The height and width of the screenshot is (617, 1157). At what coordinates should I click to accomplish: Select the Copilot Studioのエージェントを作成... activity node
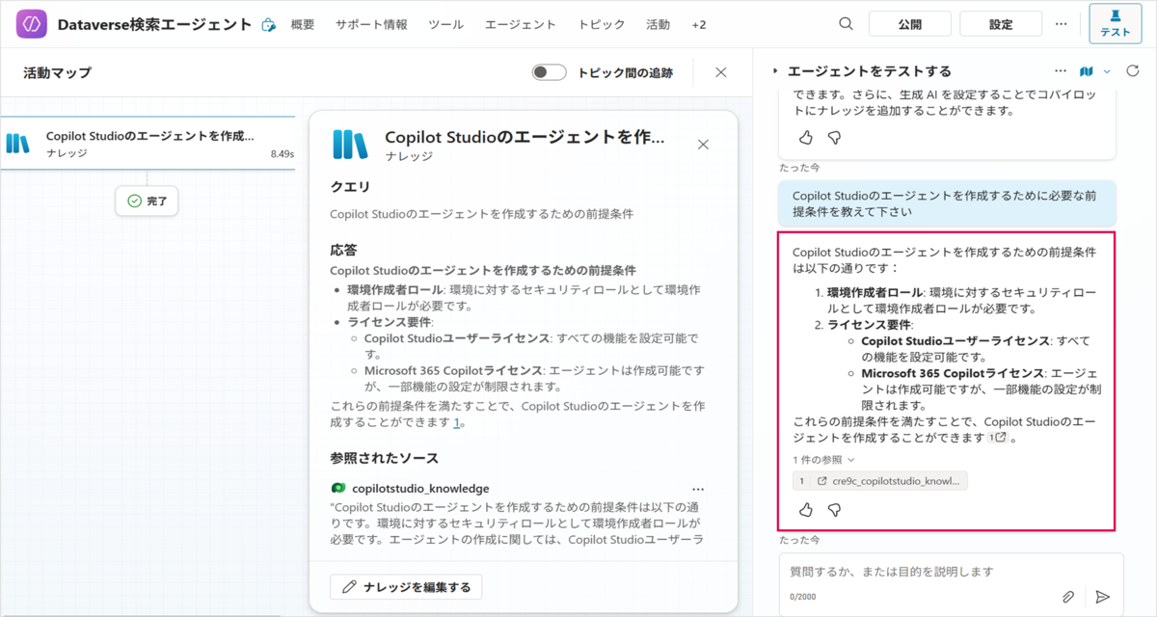pyautogui.click(x=148, y=144)
